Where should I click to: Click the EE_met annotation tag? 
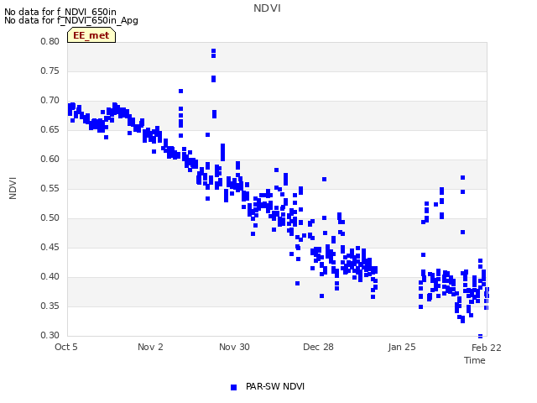click(x=91, y=35)
